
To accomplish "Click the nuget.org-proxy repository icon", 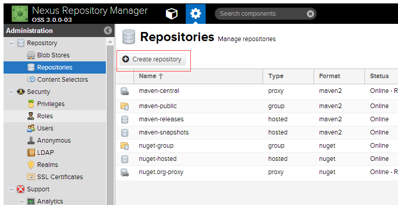I will (125, 173).
